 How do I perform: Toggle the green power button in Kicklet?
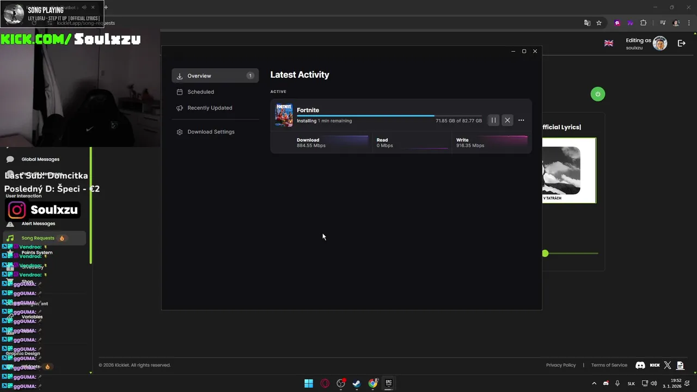(x=597, y=94)
